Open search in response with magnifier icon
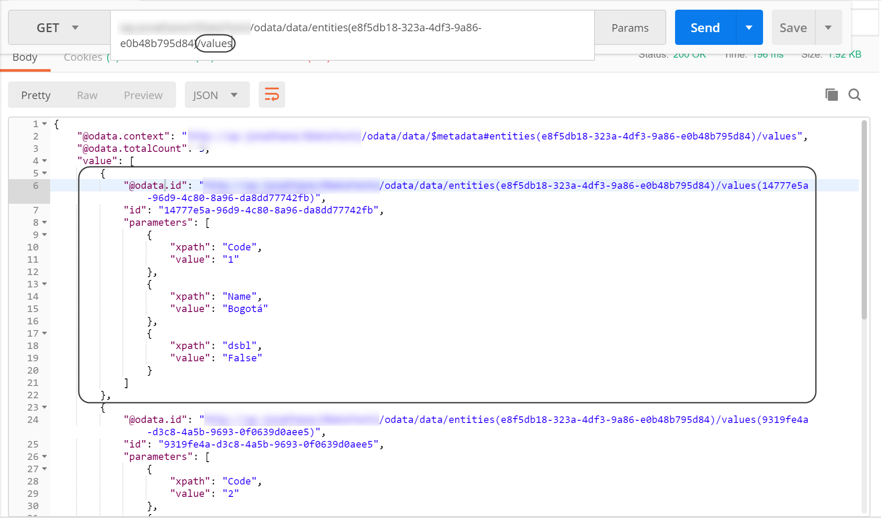 [855, 95]
